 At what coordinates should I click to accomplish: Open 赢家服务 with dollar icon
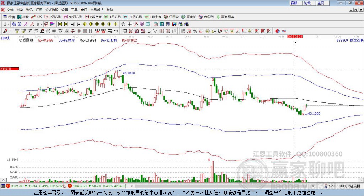[x=225, y=17]
